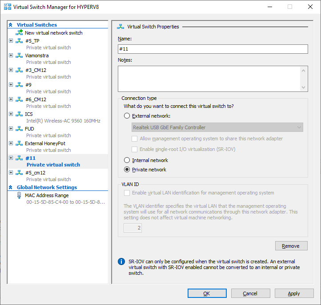Select Internal network radio button

pos(127,160)
